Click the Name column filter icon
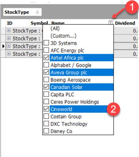This screenshot has height=157, width=139. [111, 22]
